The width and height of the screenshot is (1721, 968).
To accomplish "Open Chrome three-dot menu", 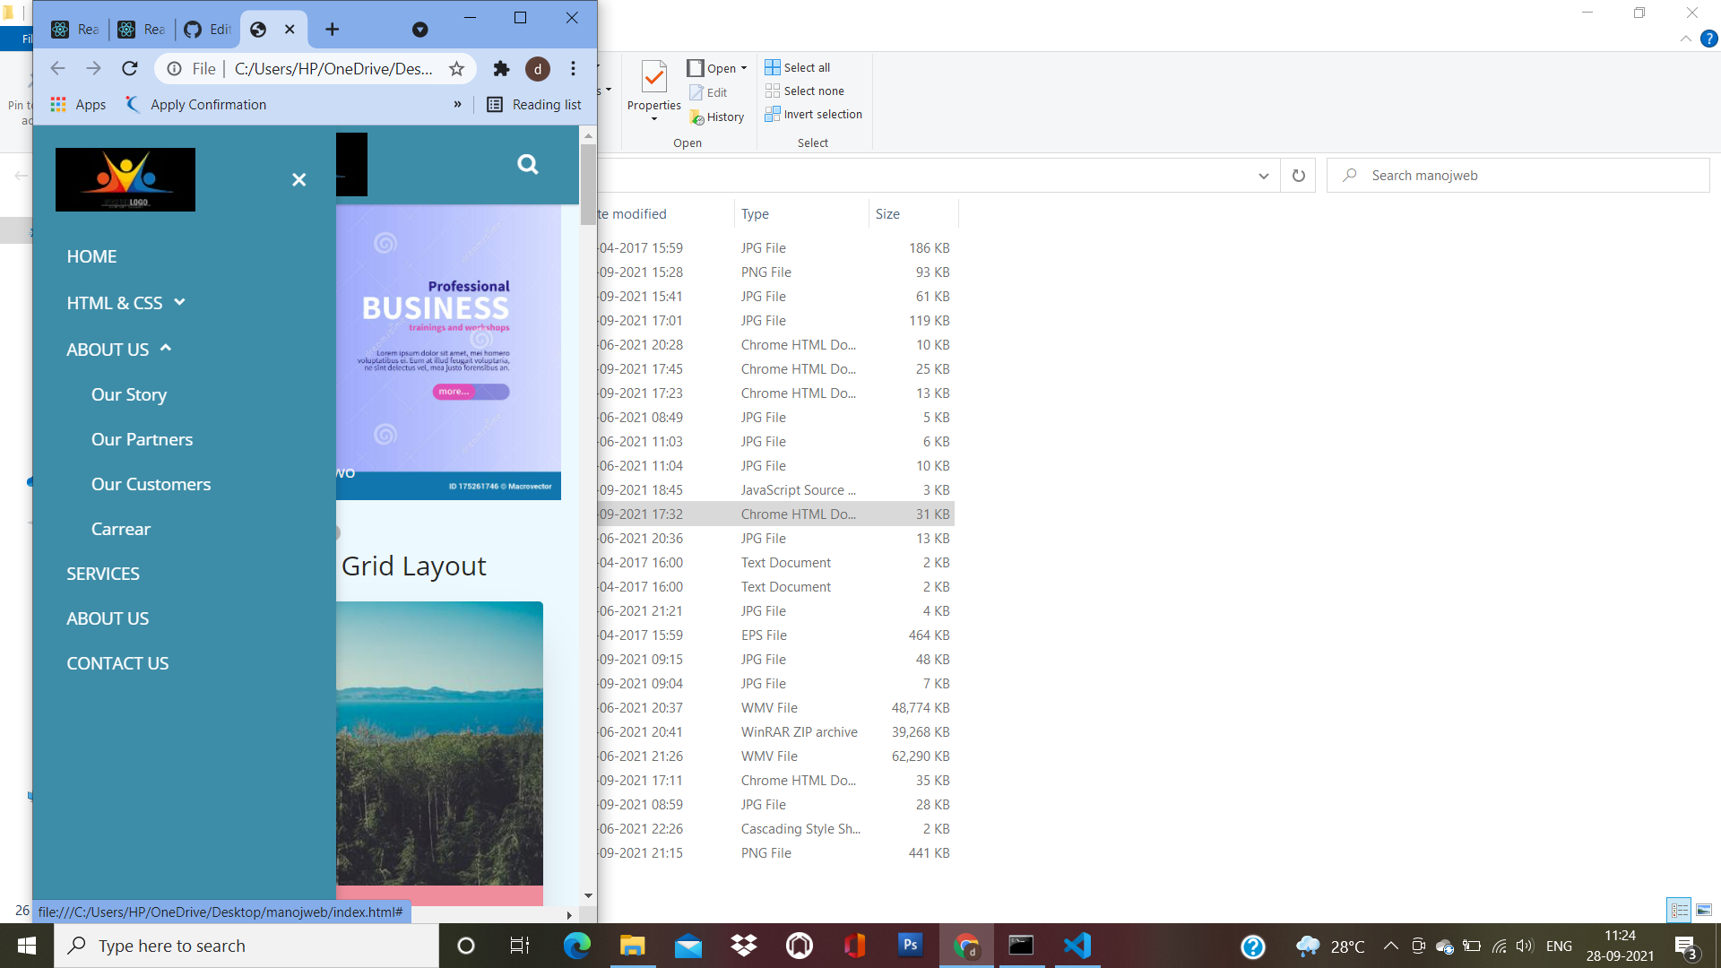I will 574,69.
